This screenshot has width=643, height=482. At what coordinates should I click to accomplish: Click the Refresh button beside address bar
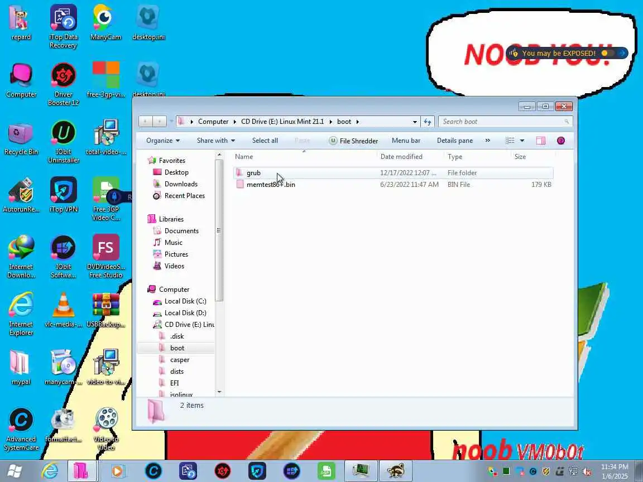[x=428, y=122]
